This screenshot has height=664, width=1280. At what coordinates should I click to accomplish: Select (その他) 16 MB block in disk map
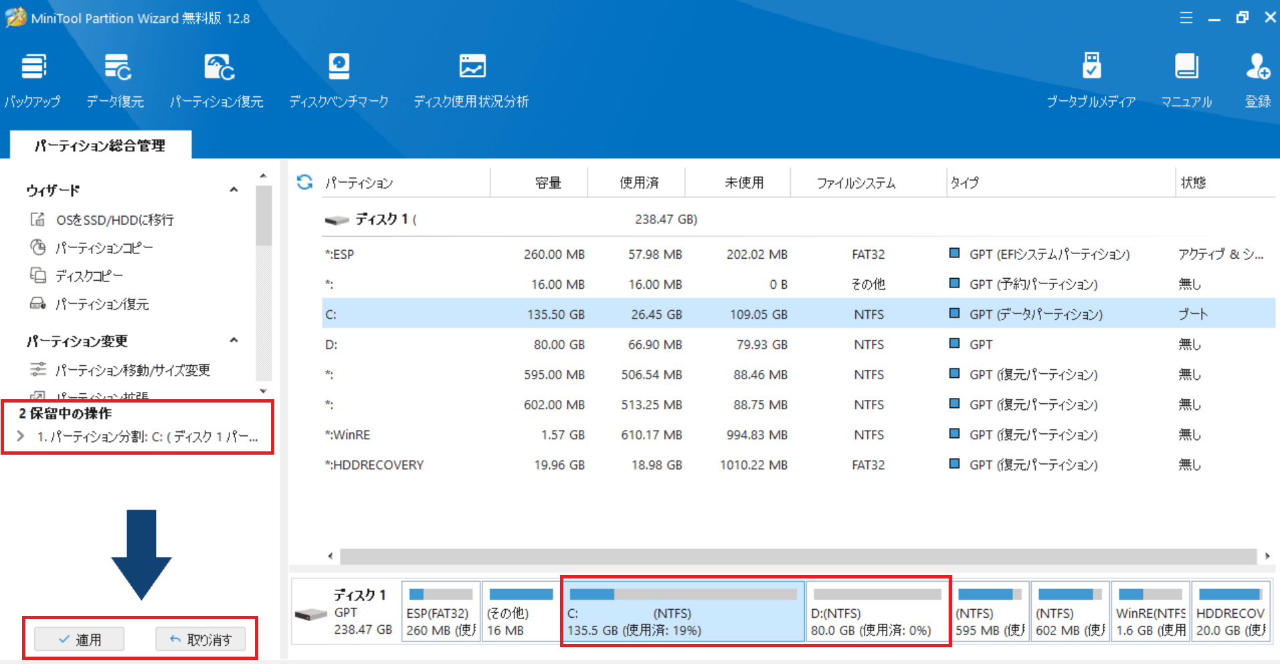[521, 613]
